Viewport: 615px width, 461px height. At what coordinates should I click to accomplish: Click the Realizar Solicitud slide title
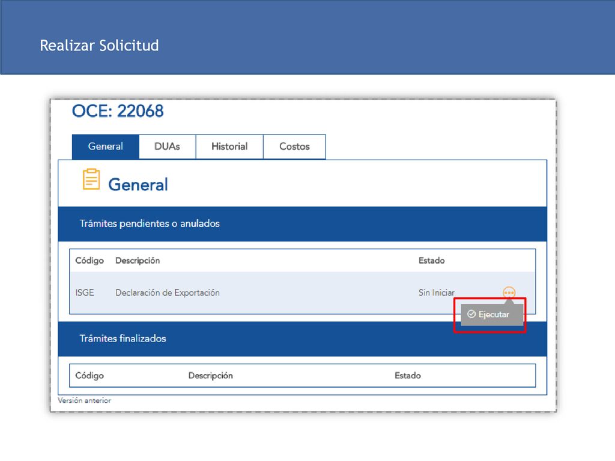[99, 46]
